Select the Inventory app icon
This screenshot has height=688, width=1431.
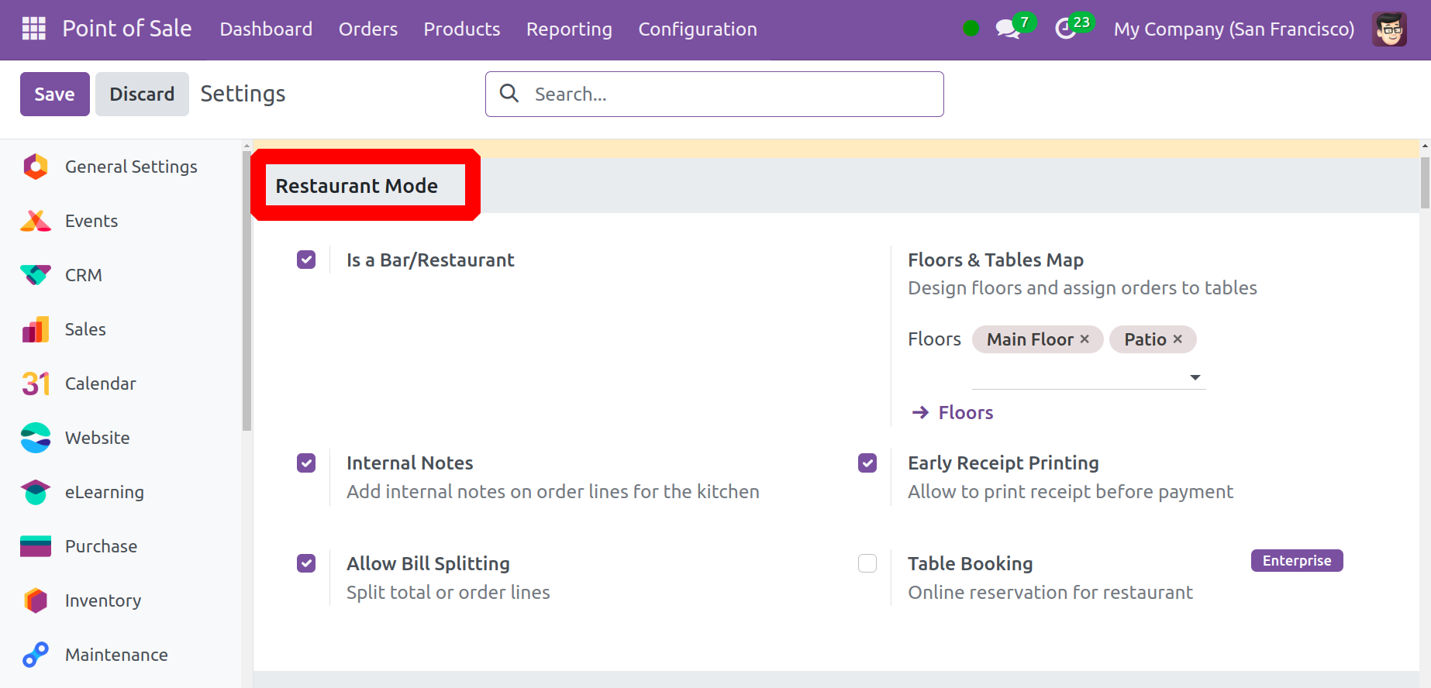[36, 600]
